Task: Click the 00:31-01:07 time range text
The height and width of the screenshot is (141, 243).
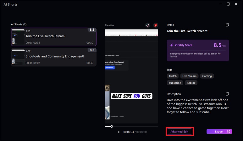Action: click(33, 63)
